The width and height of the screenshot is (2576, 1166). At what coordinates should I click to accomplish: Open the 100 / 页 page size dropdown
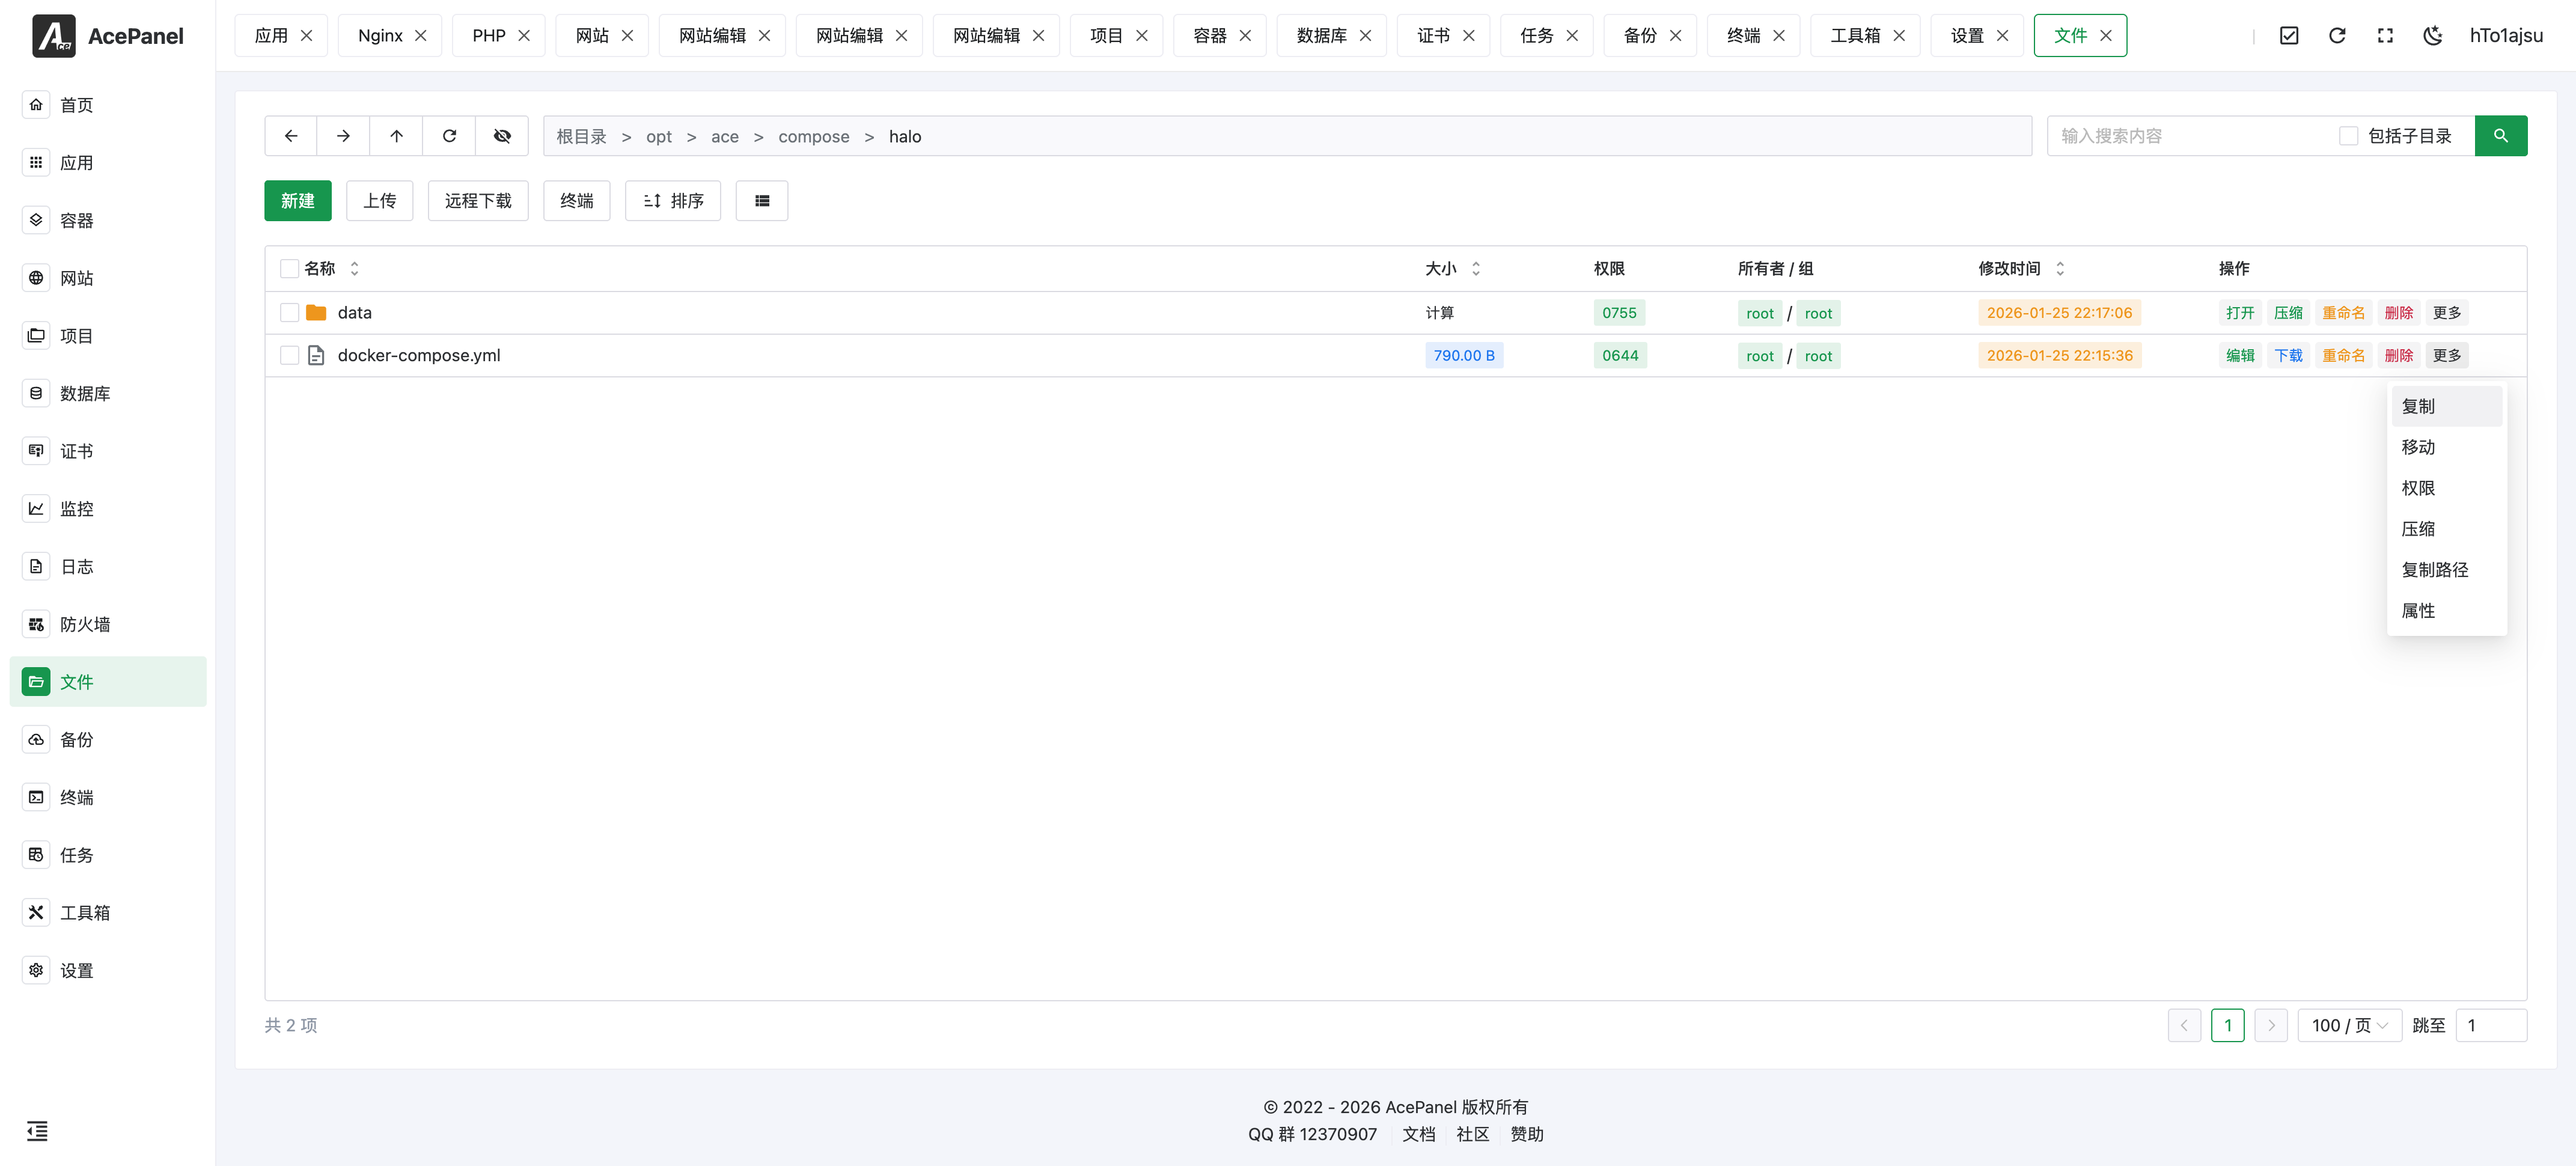pos(2349,1026)
